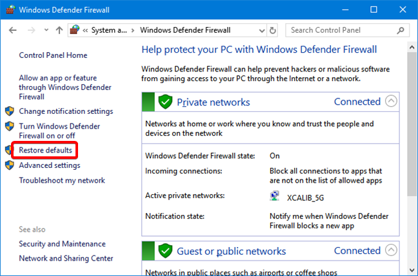Click the title bar firewall app icon
Viewport: 418px width, 276px height.
tap(10, 10)
